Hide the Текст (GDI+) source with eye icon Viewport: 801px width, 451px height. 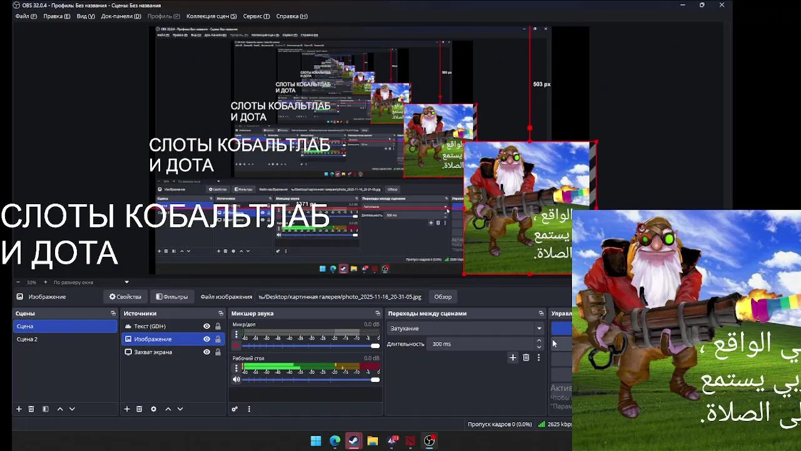pos(207,326)
